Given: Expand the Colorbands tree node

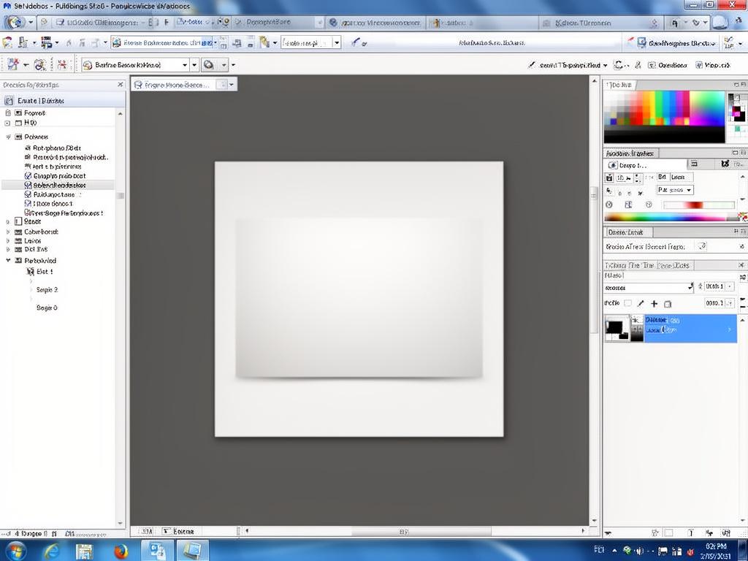Looking at the screenshot, I should [9, 232].
